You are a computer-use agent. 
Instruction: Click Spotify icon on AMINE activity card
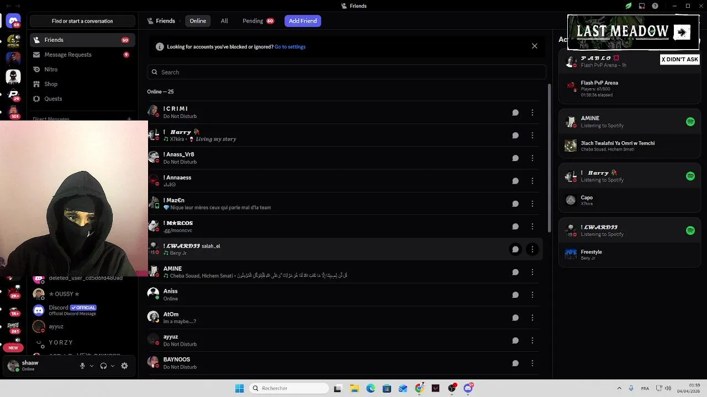pos(690,122)
